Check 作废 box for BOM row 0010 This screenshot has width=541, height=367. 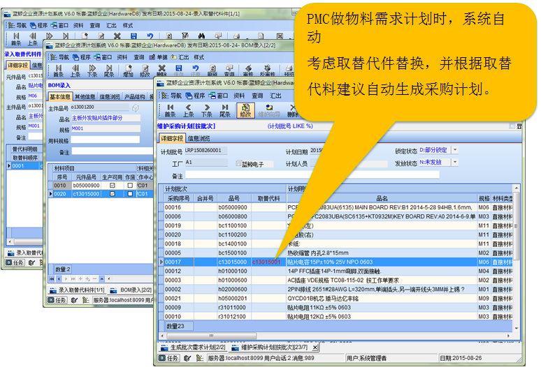point(130,186)
